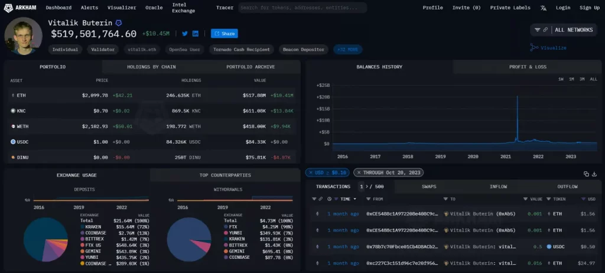The height and width of the screenshot is (273, 605).
Task: Click the USDC token icon in transaction row
Action: coord(549,247)
